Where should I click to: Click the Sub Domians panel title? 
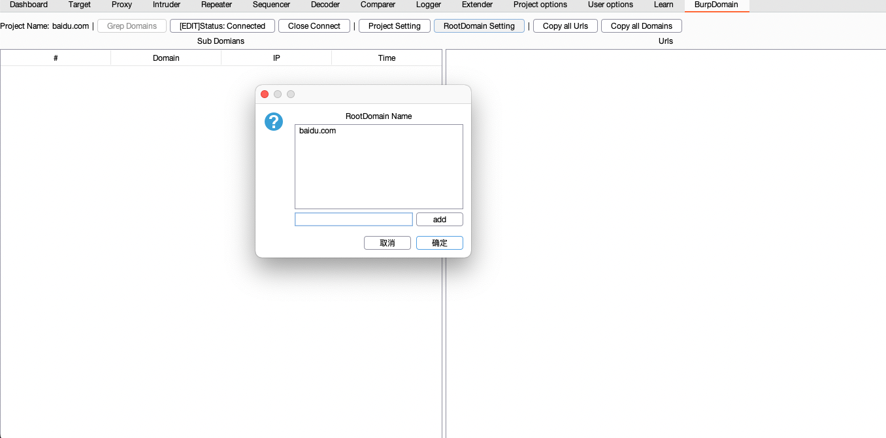click(221, 41)
